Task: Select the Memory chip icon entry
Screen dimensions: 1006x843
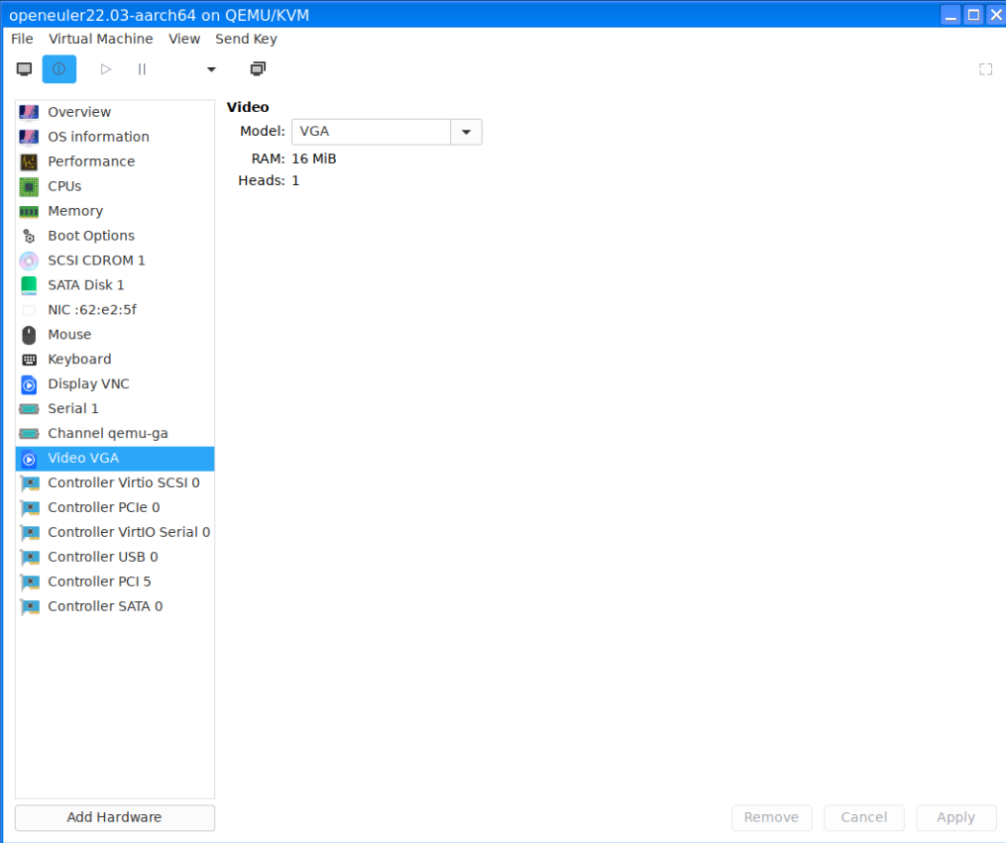Action: [x=29, y=211]
